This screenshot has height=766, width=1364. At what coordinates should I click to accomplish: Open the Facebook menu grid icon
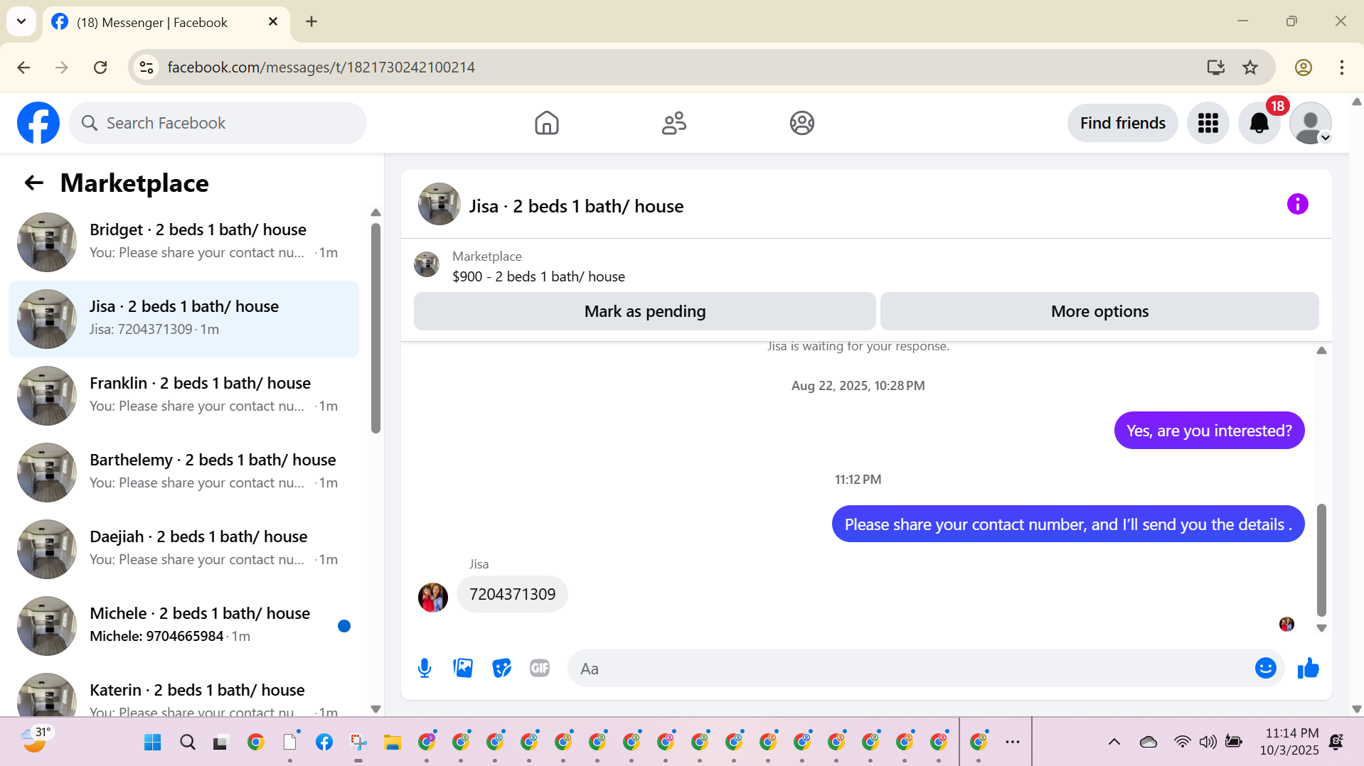(x=1208, y=123)
